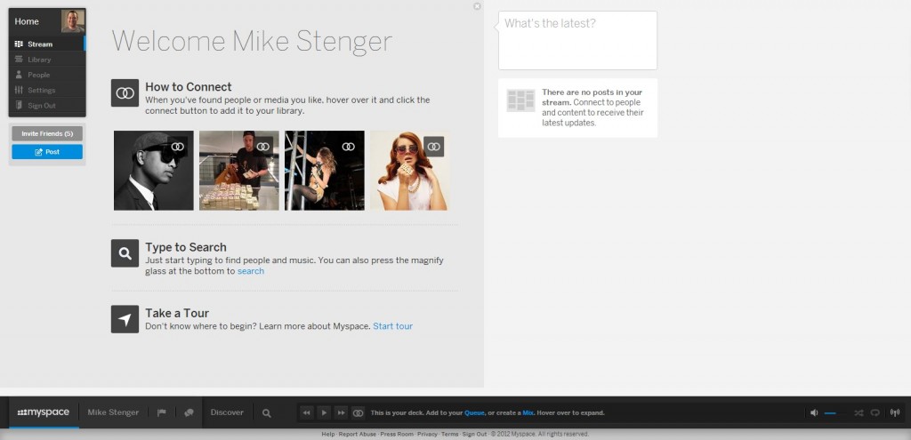Image resolution: width=911 pixels, height=440 pixels.
Task: Open the Help footer link
Action: point(327,434)
